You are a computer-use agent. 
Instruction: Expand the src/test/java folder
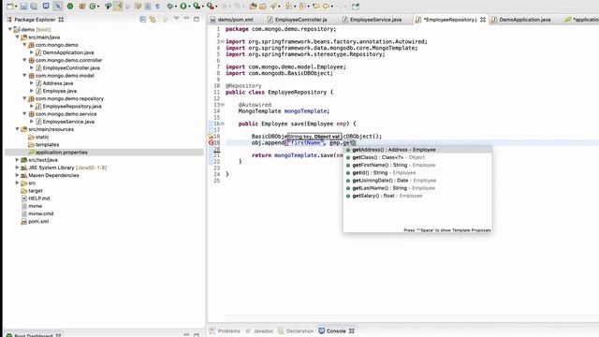(x=17, y=160)
